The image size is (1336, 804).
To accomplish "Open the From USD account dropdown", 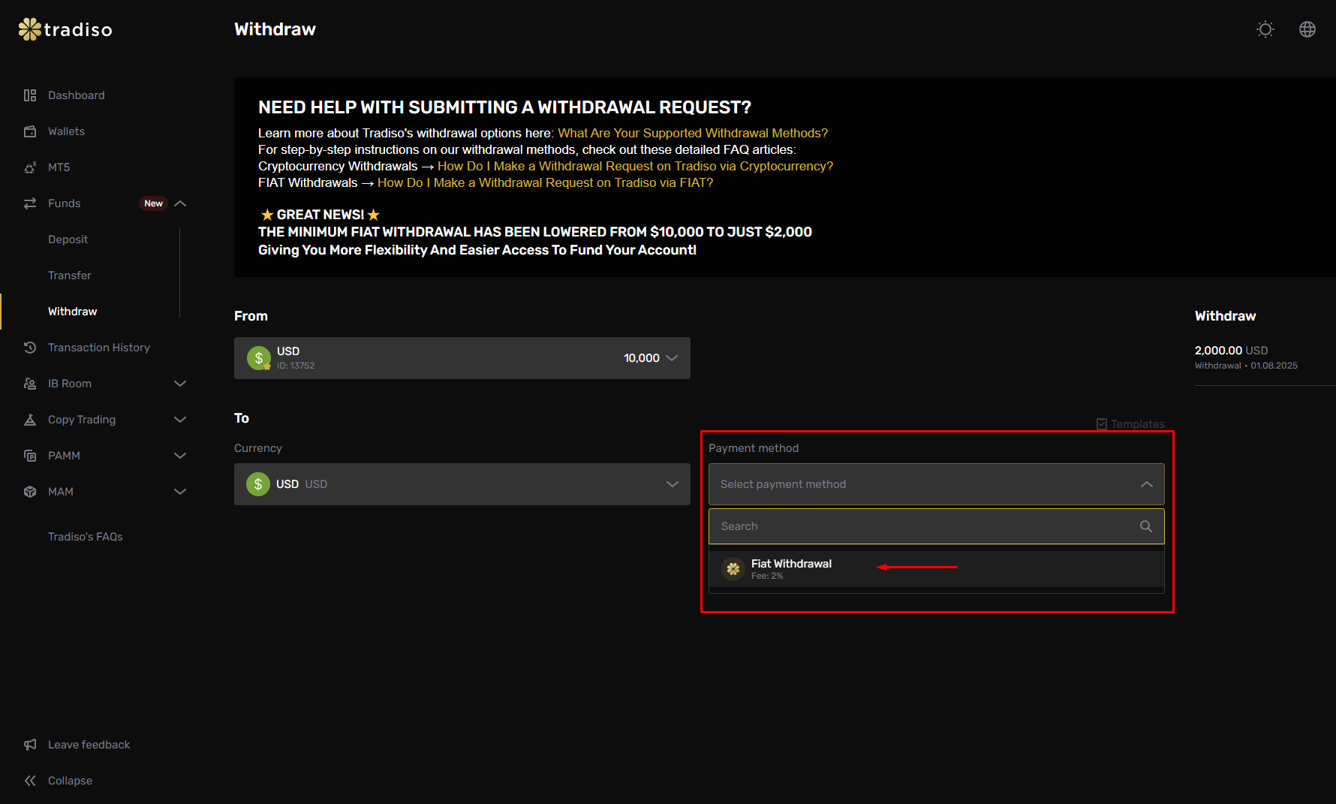I will (462, 358).
